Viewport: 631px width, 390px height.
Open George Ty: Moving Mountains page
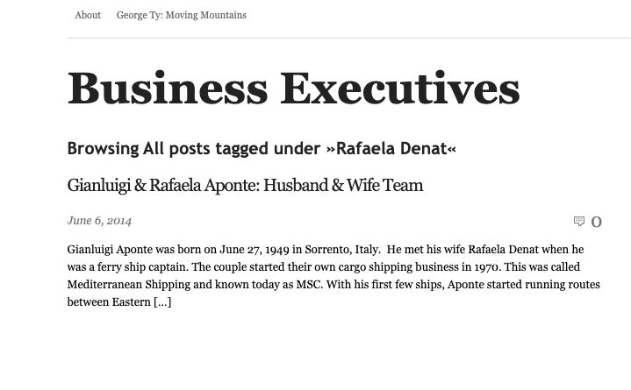[182, 15]
